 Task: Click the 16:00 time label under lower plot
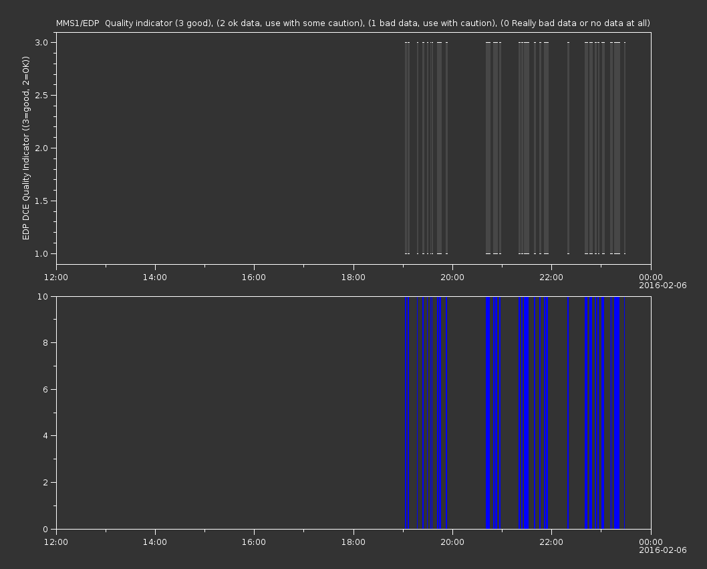coord(254,542)
